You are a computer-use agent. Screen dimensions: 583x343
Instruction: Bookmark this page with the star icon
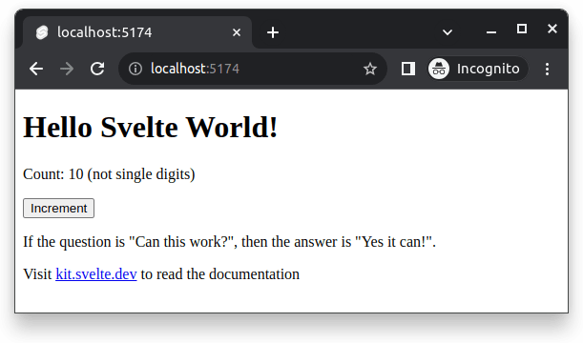pos(370,69)
